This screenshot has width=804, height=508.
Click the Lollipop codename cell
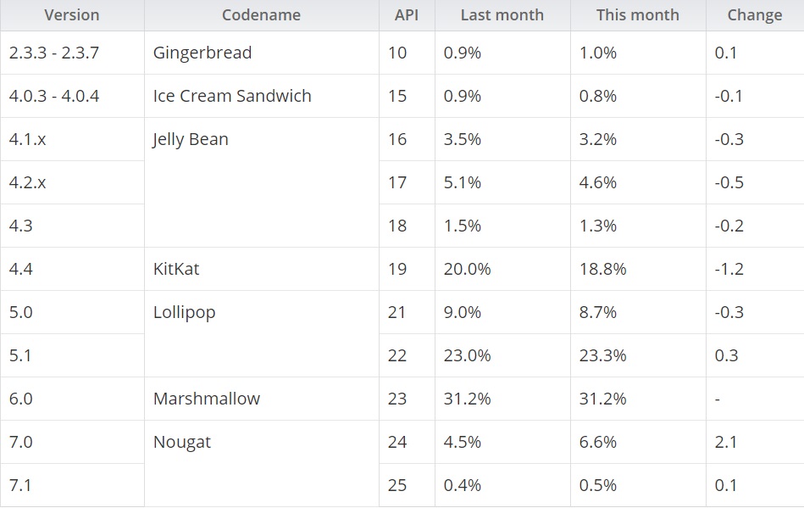262,333
